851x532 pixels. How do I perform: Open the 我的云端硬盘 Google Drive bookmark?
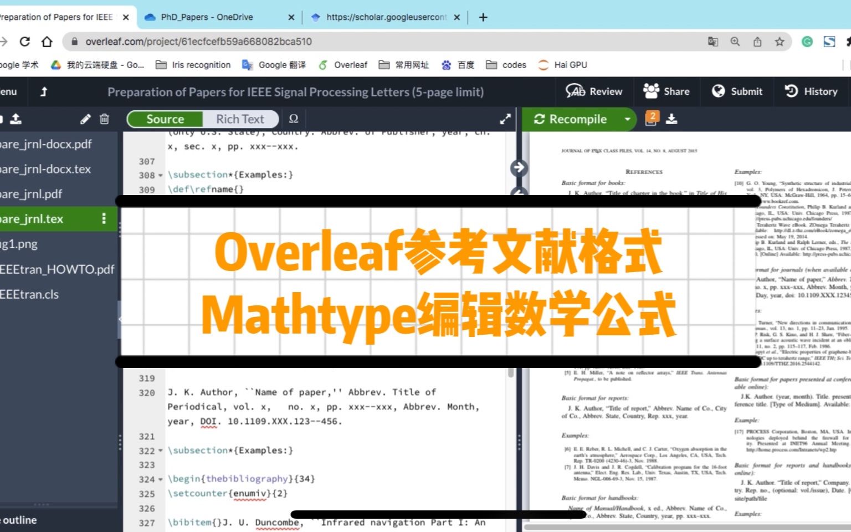click(98, 65)
